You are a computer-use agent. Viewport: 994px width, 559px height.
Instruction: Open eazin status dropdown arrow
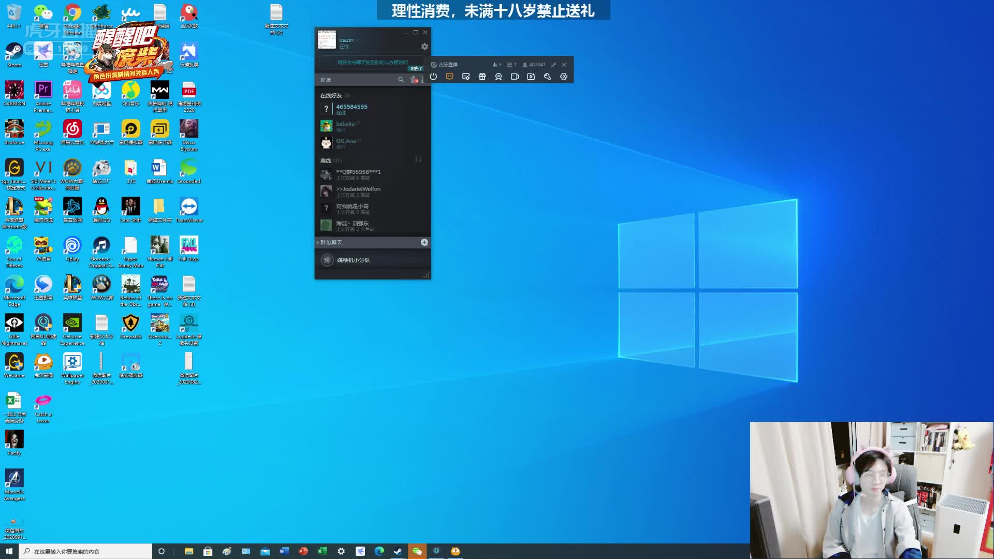coord(358,40)
